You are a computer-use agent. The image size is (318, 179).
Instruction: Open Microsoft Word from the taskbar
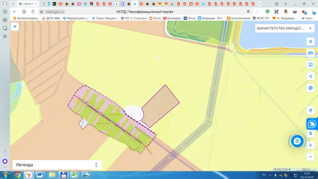(40, 175)
